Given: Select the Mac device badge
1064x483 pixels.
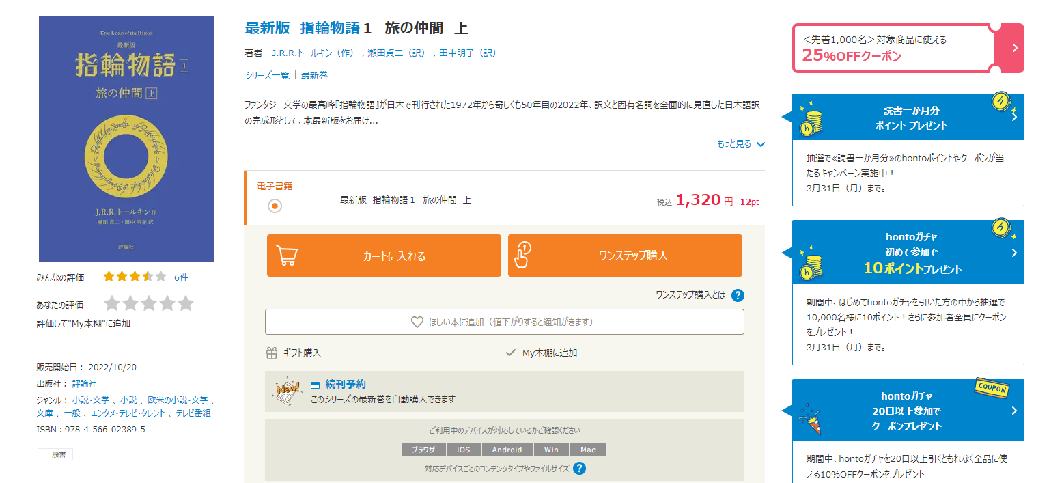Looking at the screenshot, I should (588, 450).
